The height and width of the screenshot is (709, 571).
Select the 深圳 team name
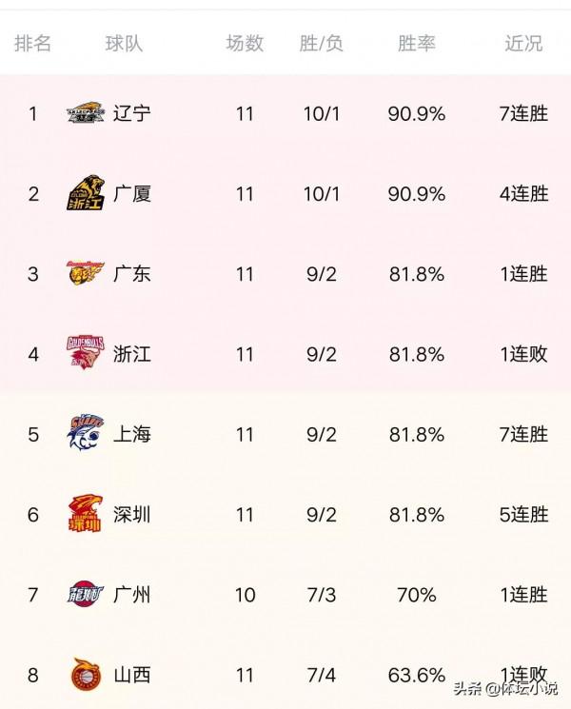click(x=131, y=515)
